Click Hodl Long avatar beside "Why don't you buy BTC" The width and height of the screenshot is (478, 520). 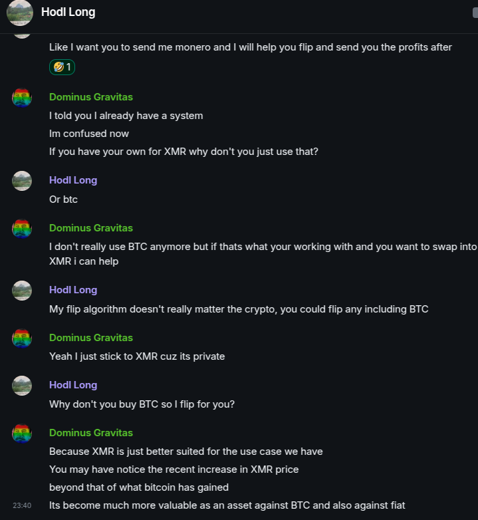[x=22, y=386]
